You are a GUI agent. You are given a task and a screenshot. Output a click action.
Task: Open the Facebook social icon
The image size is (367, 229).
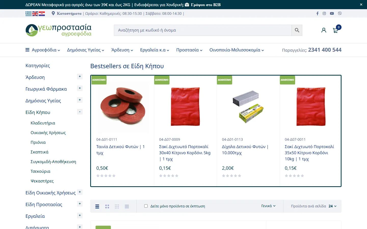317,13
